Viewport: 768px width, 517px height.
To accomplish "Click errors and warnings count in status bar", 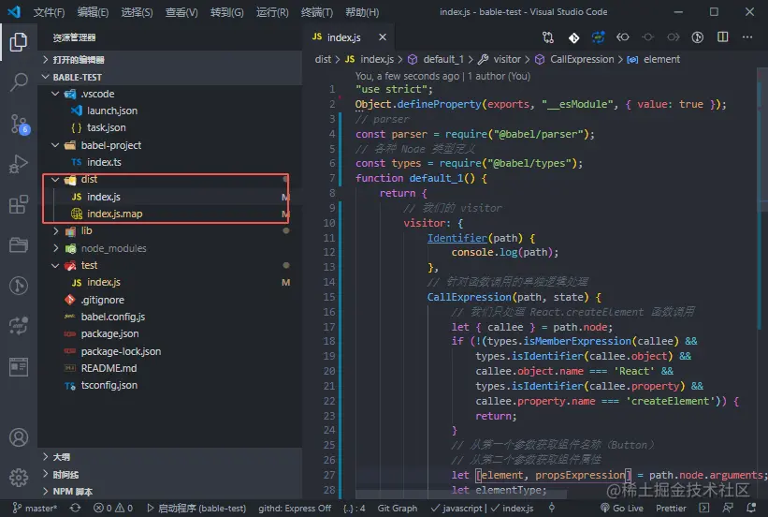I will 113,508.
